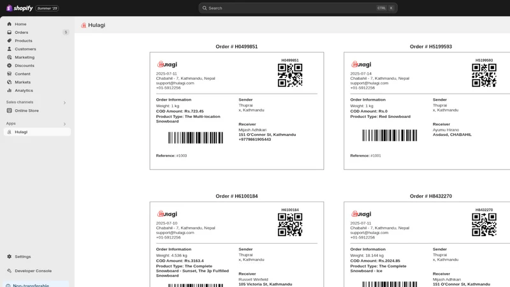Click the barcode on label H5199593
510x287 pixels.
click(x=390, y=135)
